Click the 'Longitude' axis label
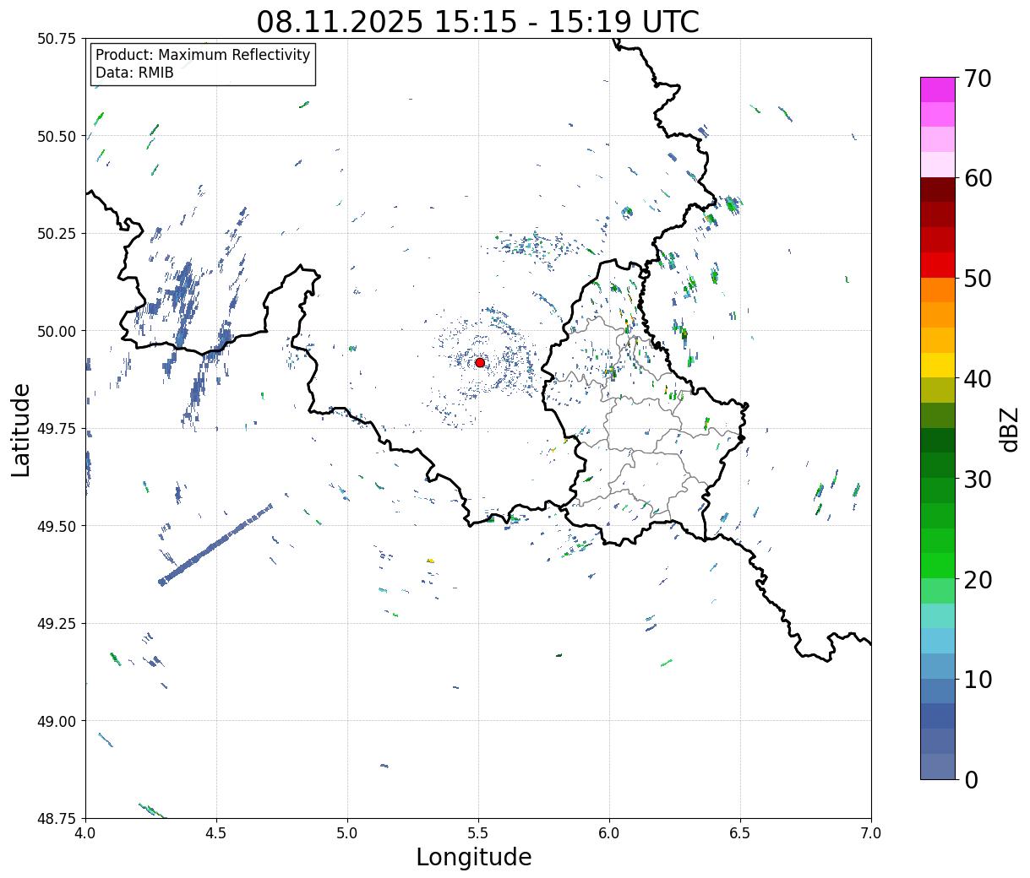This screenshot has height=878, width=1030. tap(474, 858)
